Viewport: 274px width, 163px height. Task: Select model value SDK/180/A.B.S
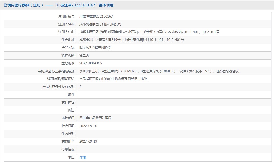pos(90,63)
